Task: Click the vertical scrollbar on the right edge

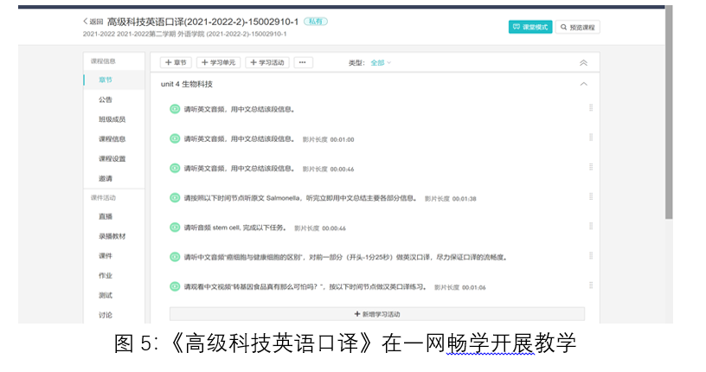Action: pyautogui.click(x=669, y=112)
